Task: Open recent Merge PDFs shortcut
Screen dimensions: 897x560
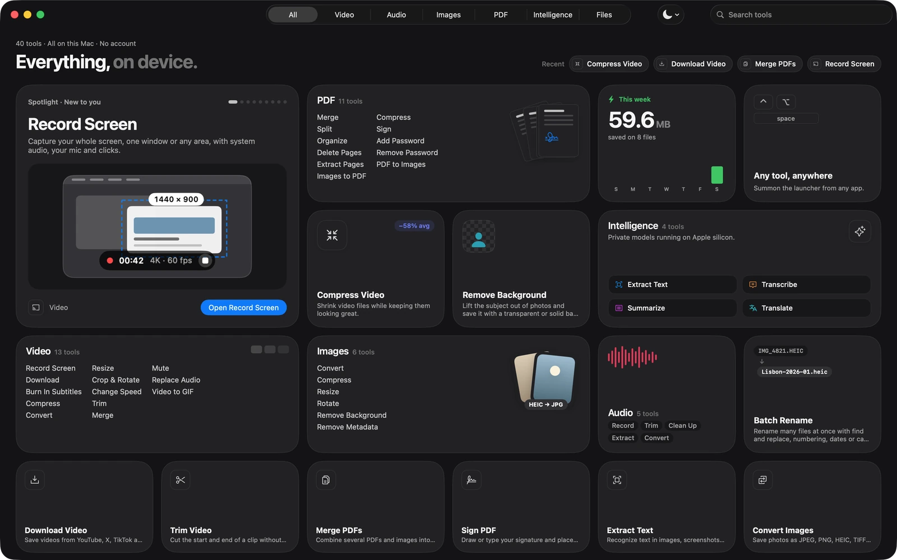Action: (x=770, y=64)
